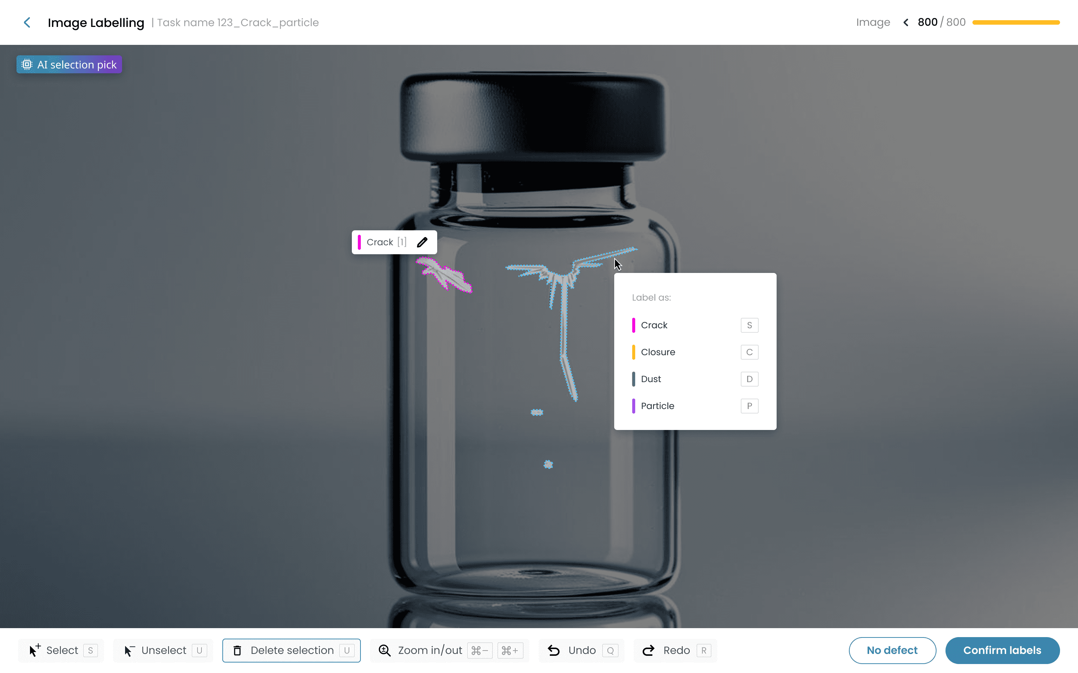Click the yellow image progress bar
Screen dimensions: 1078x673
(x=1016, y=22)
